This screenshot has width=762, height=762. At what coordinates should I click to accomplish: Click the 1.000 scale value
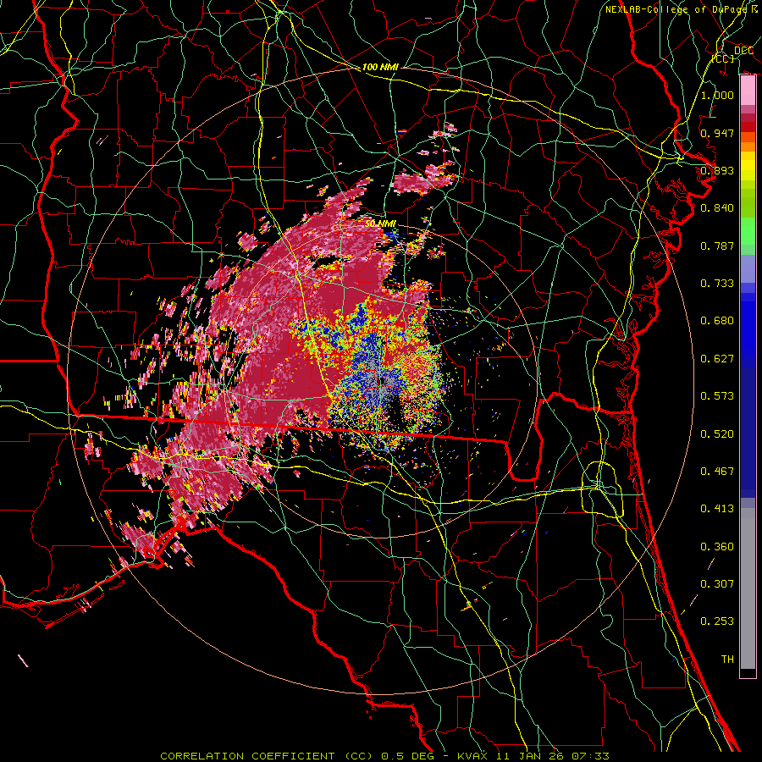coord(717,95)
